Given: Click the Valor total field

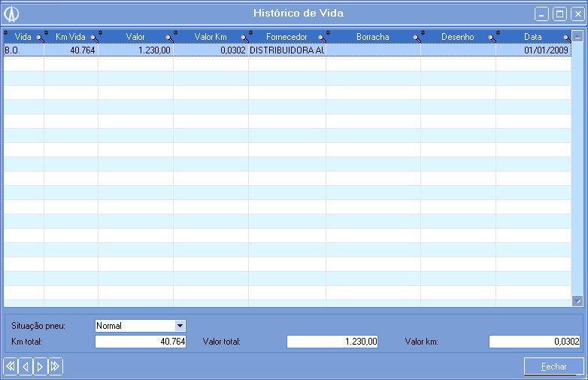Looking at the screenshot, I should [332, 342].
